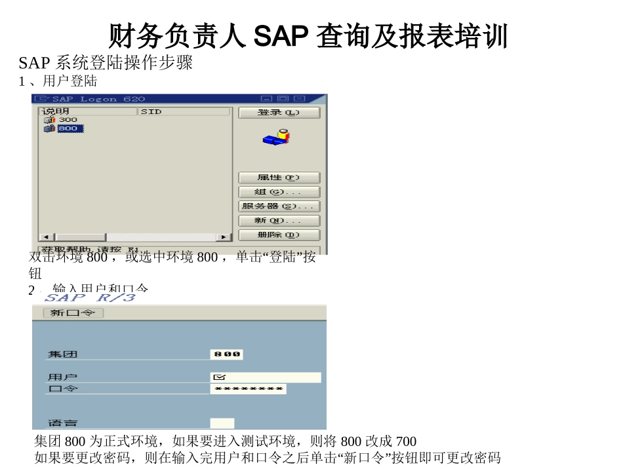Viewport: 623px width, 467px height.
Task: Open the 服务器(S)... dialog button
Action: pyautogui.click(x=279, y=206)
